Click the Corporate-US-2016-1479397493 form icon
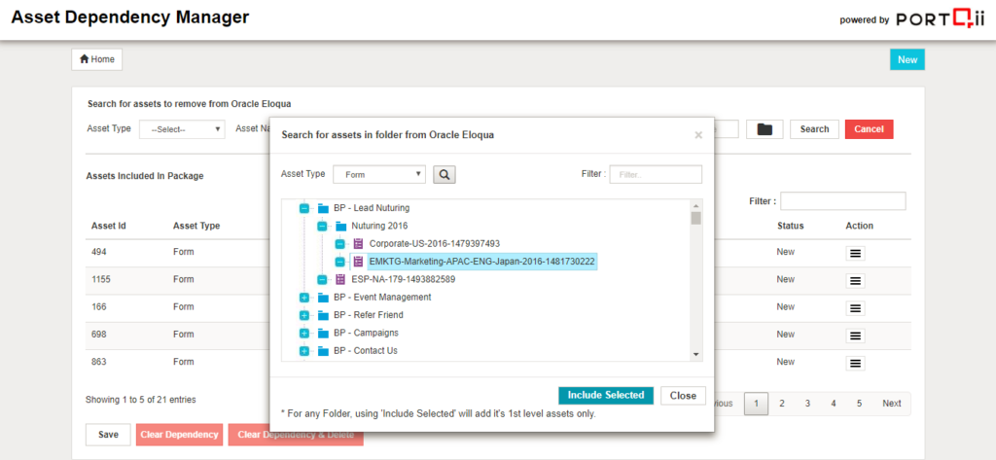 (x=358, y=244)
